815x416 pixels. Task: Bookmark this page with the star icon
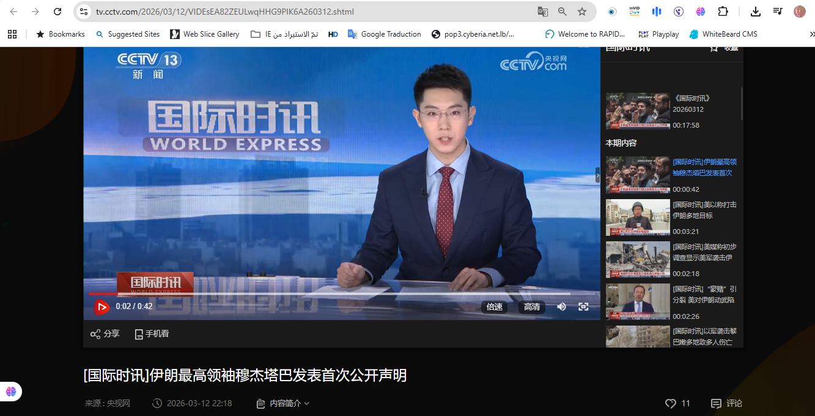tap(582, 12)
